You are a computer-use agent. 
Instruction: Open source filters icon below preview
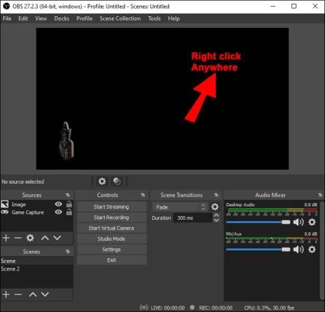[117, 181]
